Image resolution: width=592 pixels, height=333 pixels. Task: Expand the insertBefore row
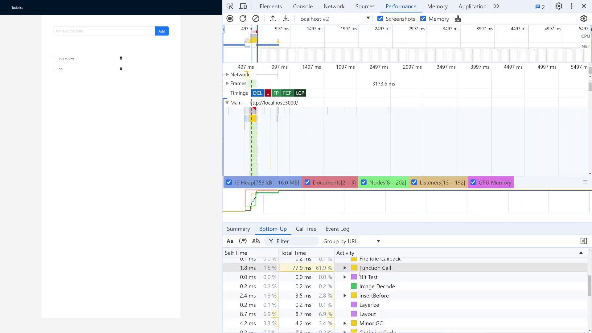tap(345, 296)
